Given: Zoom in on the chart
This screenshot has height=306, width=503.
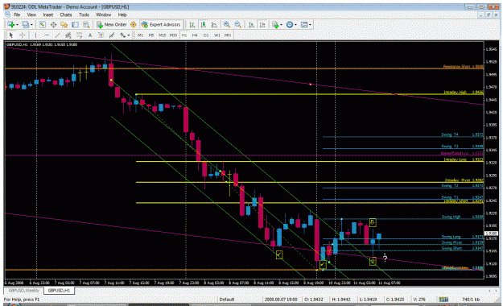Looking at the screenshot, I should click(x=227, y=25).
